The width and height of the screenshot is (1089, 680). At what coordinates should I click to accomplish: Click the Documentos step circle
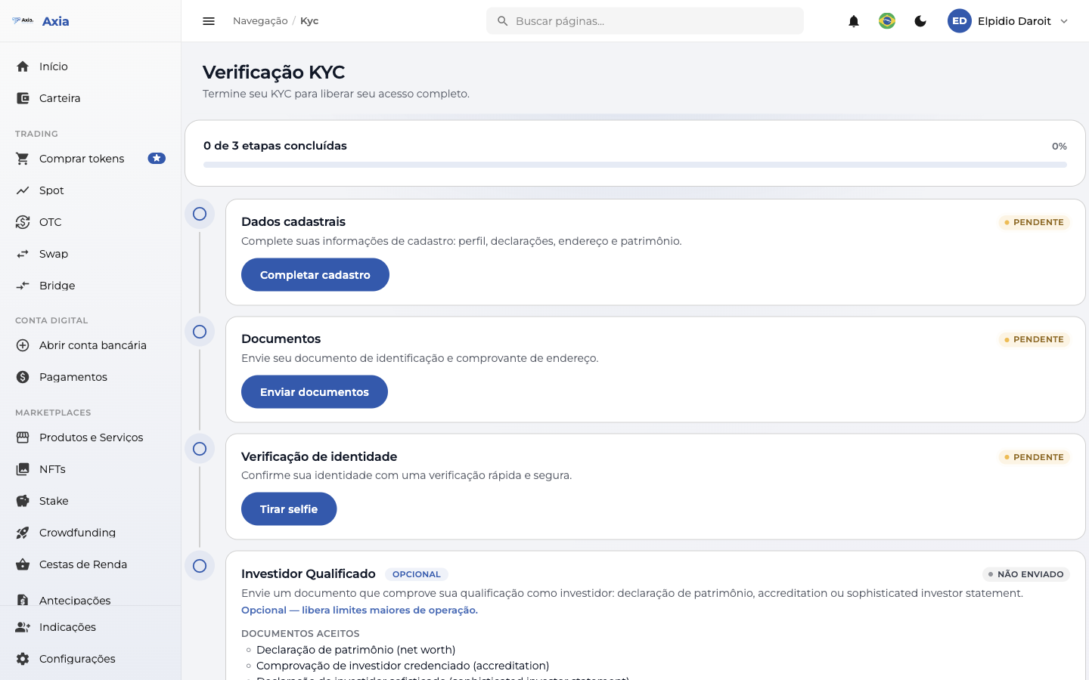200,332
